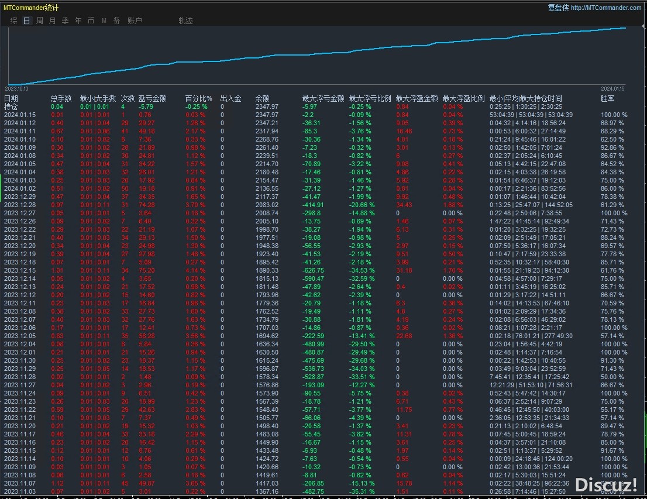Click the chart start date 2023.10.13
Image resolution: width=647 pixels, height=499 pixels.
16,89
